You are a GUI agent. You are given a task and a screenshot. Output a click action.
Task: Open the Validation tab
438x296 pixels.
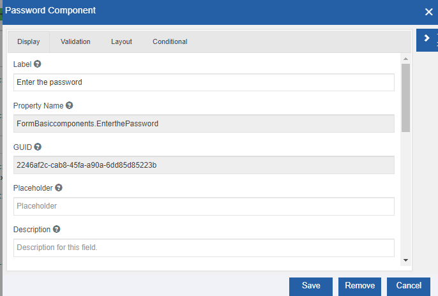tap(75, 41)
